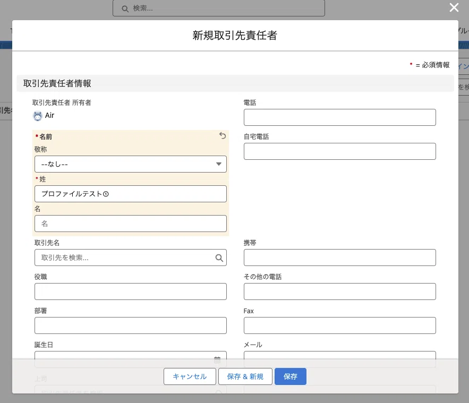Click the 電話 phone input field
Image resolution: width=469 pixels, height=403 pixels.
point(339,117)
